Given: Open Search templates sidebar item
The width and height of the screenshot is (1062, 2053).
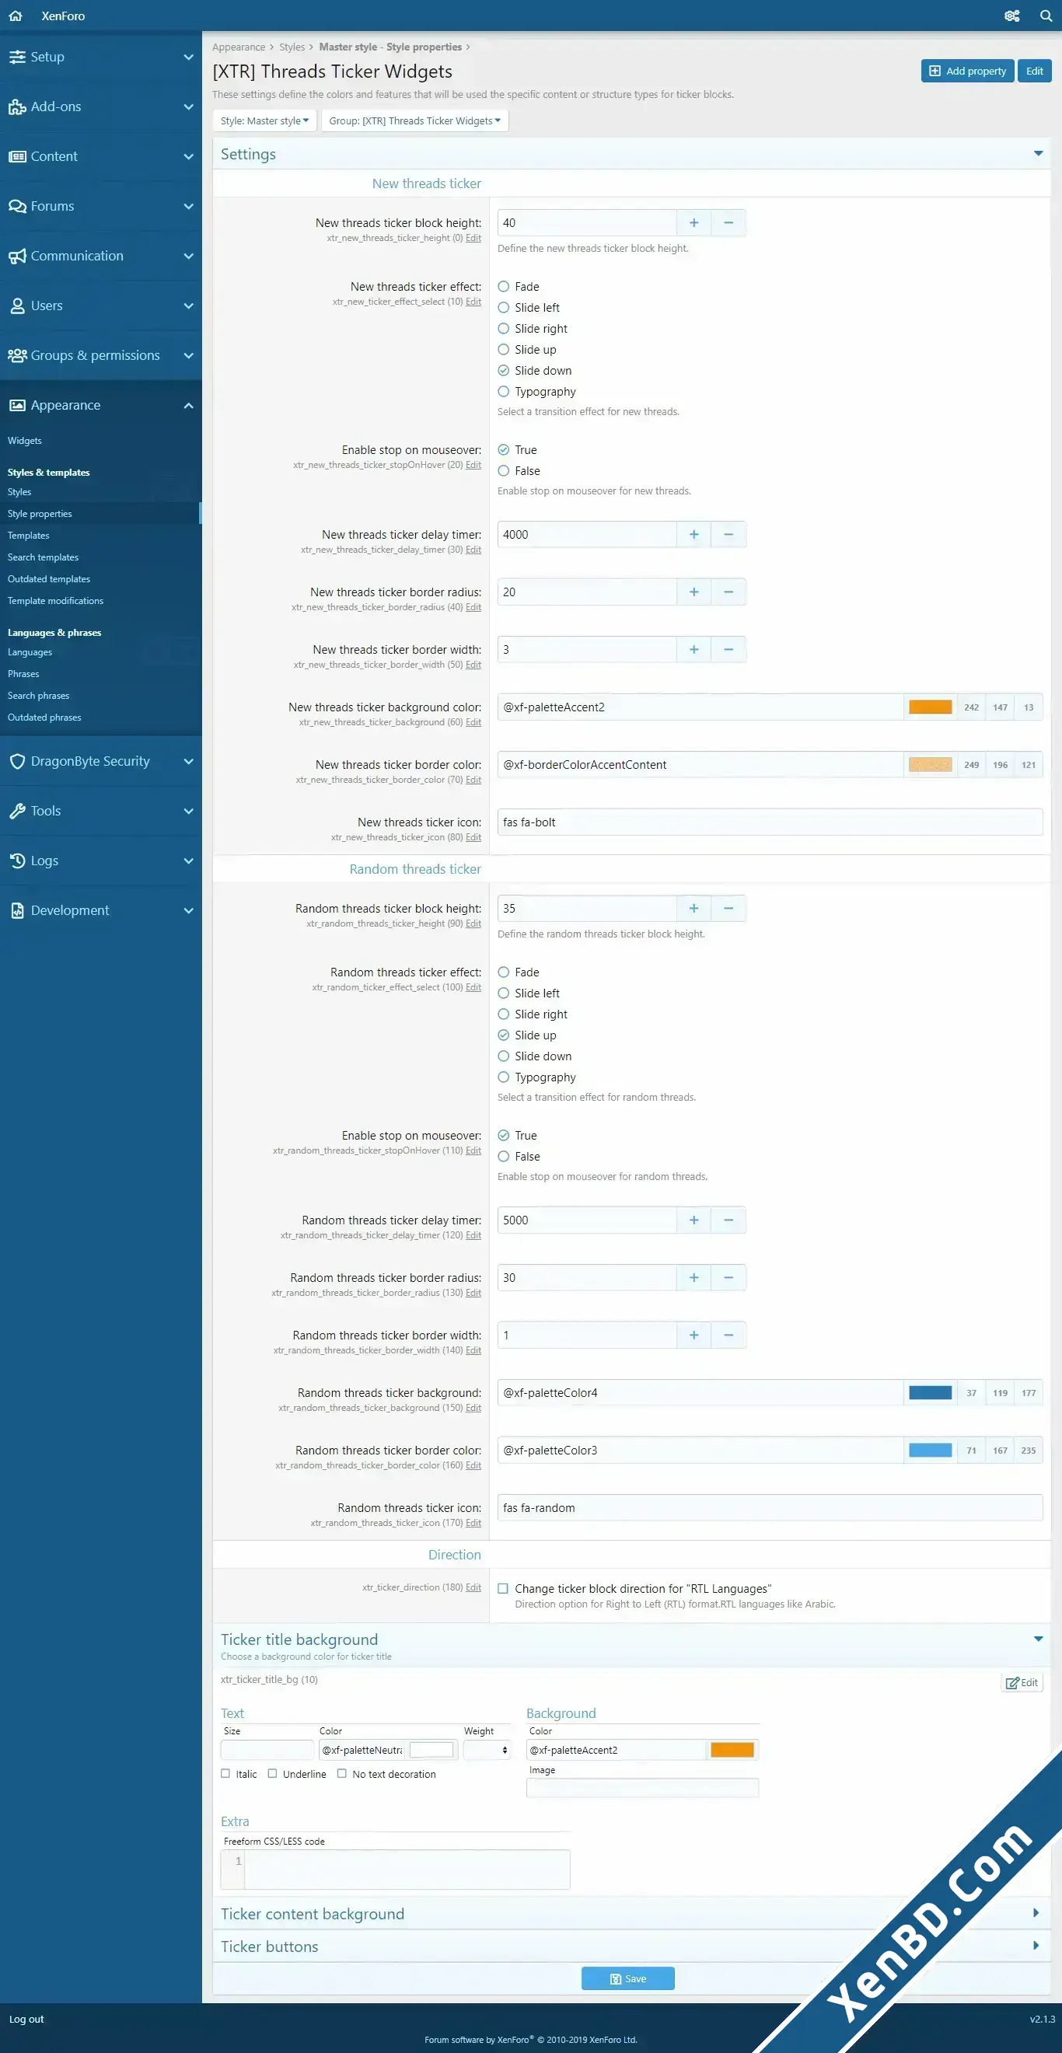Looking at the screenshot, I should click(43, 558).
